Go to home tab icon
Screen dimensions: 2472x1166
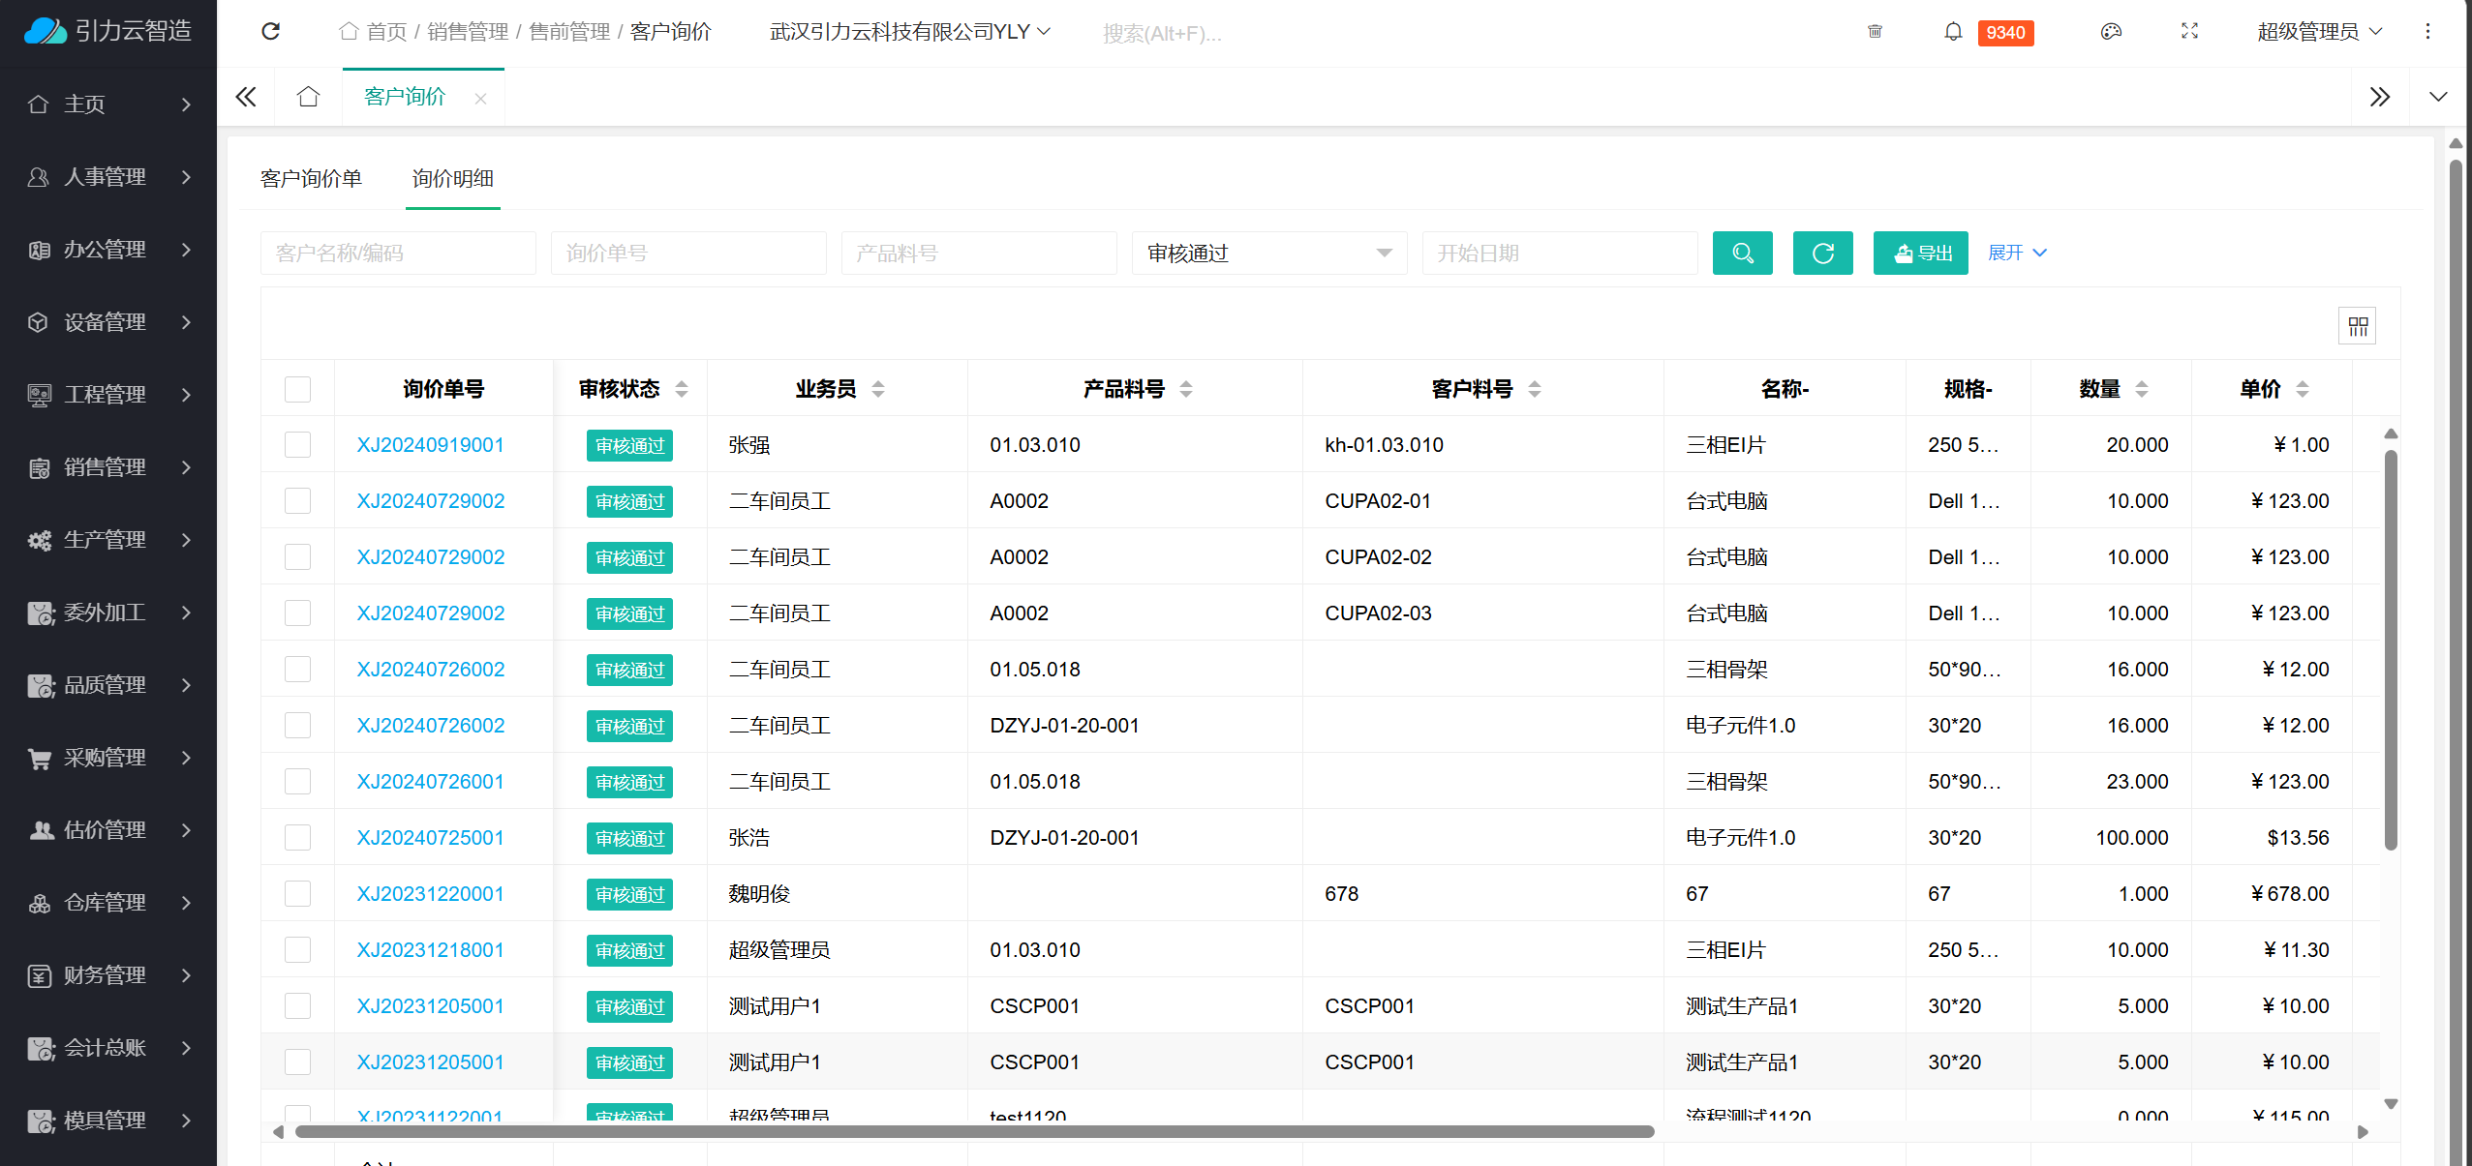click(x=308, y=97)
